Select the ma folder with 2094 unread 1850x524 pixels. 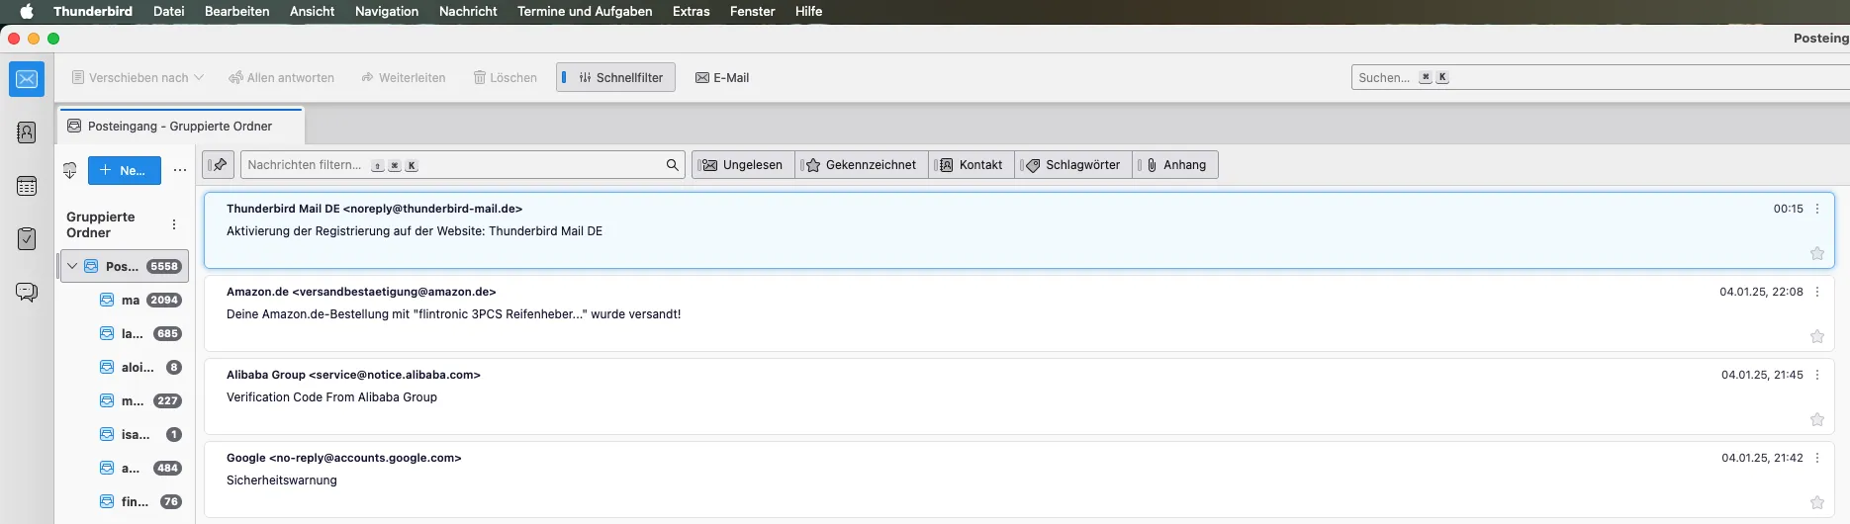click(125, 300)
